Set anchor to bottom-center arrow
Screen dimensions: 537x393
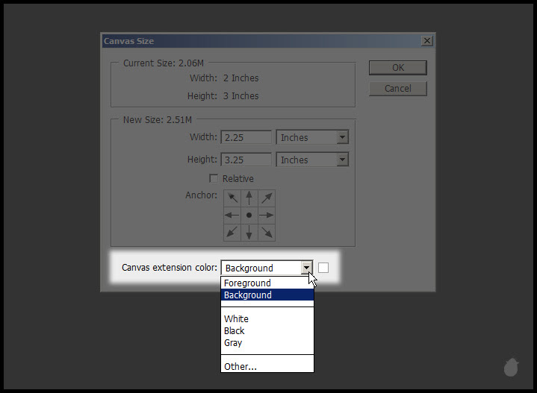pyautogui.click(x=249, y=233)
